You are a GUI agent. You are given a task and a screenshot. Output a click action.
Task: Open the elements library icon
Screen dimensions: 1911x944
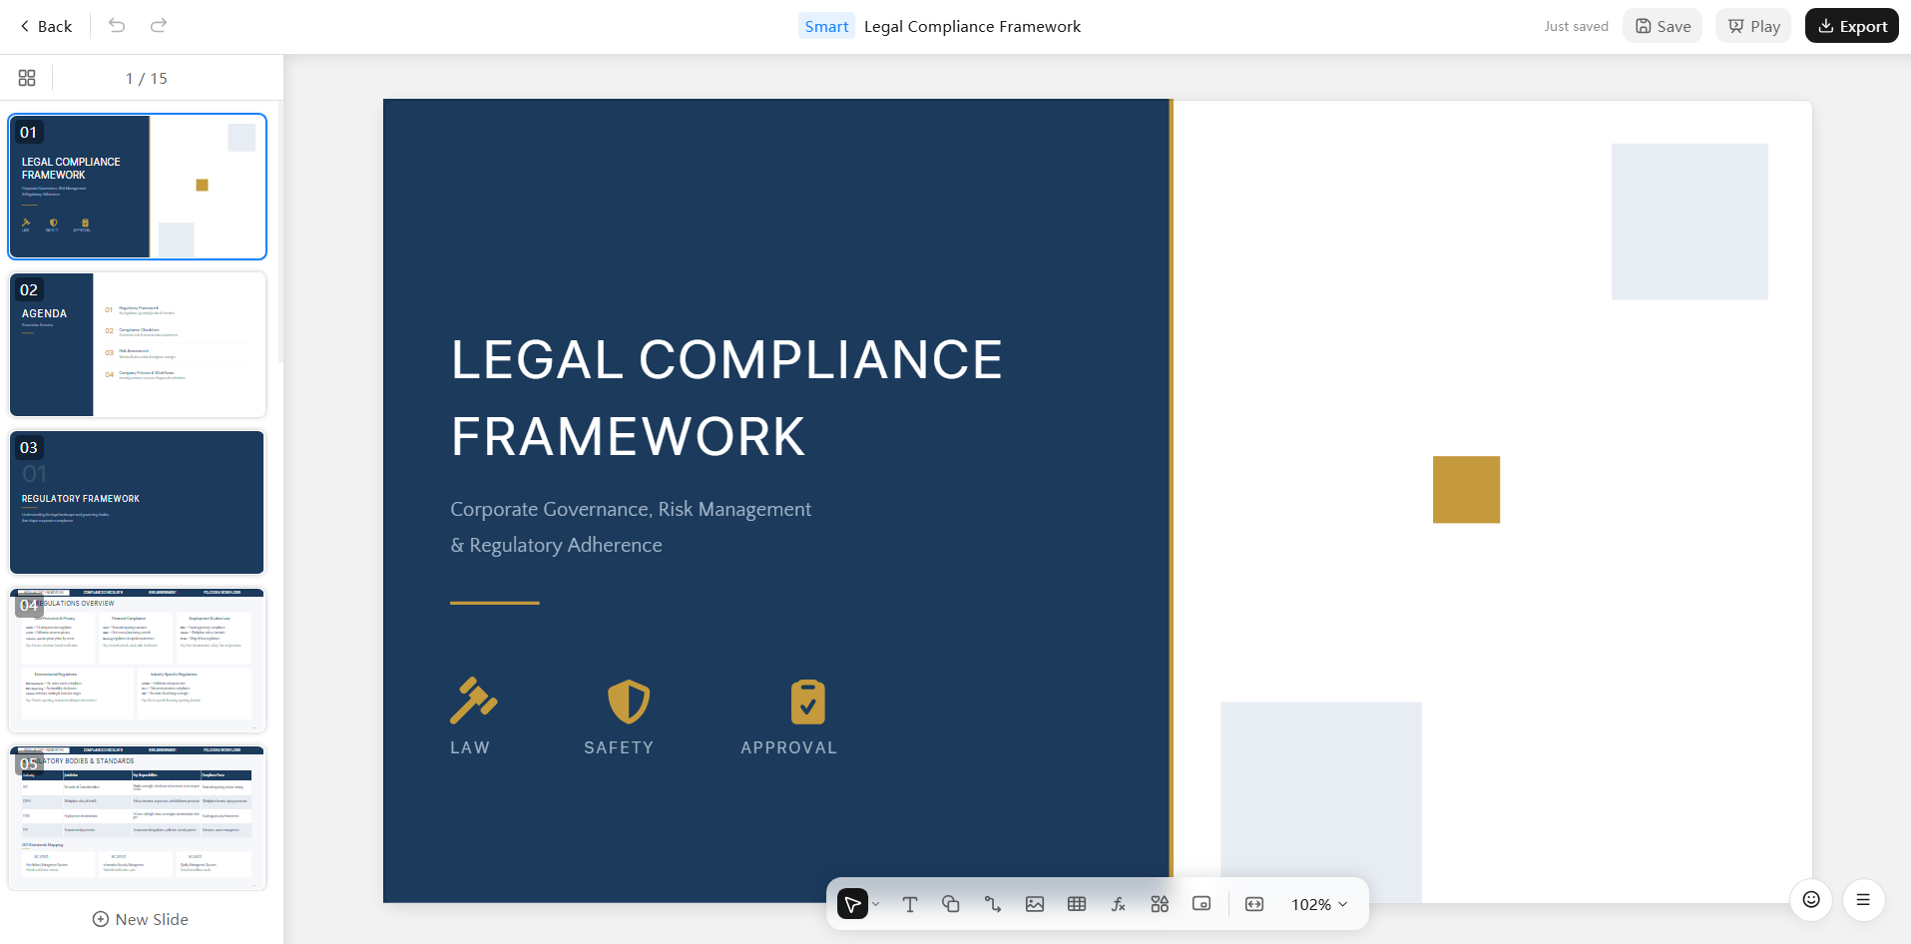click(1160, 904)
